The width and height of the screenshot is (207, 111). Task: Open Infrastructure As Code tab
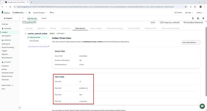pyautogui.click(x=171, y=28)
